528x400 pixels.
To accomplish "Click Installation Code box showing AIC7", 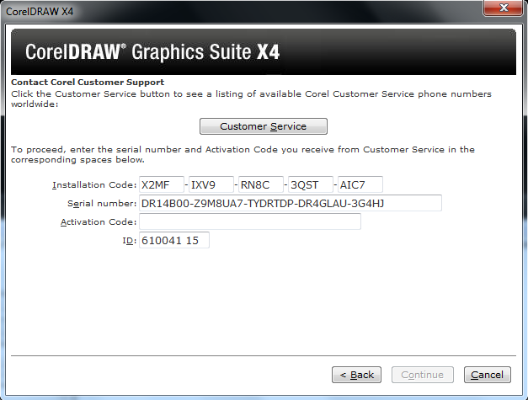I will (x=360, y=184).
